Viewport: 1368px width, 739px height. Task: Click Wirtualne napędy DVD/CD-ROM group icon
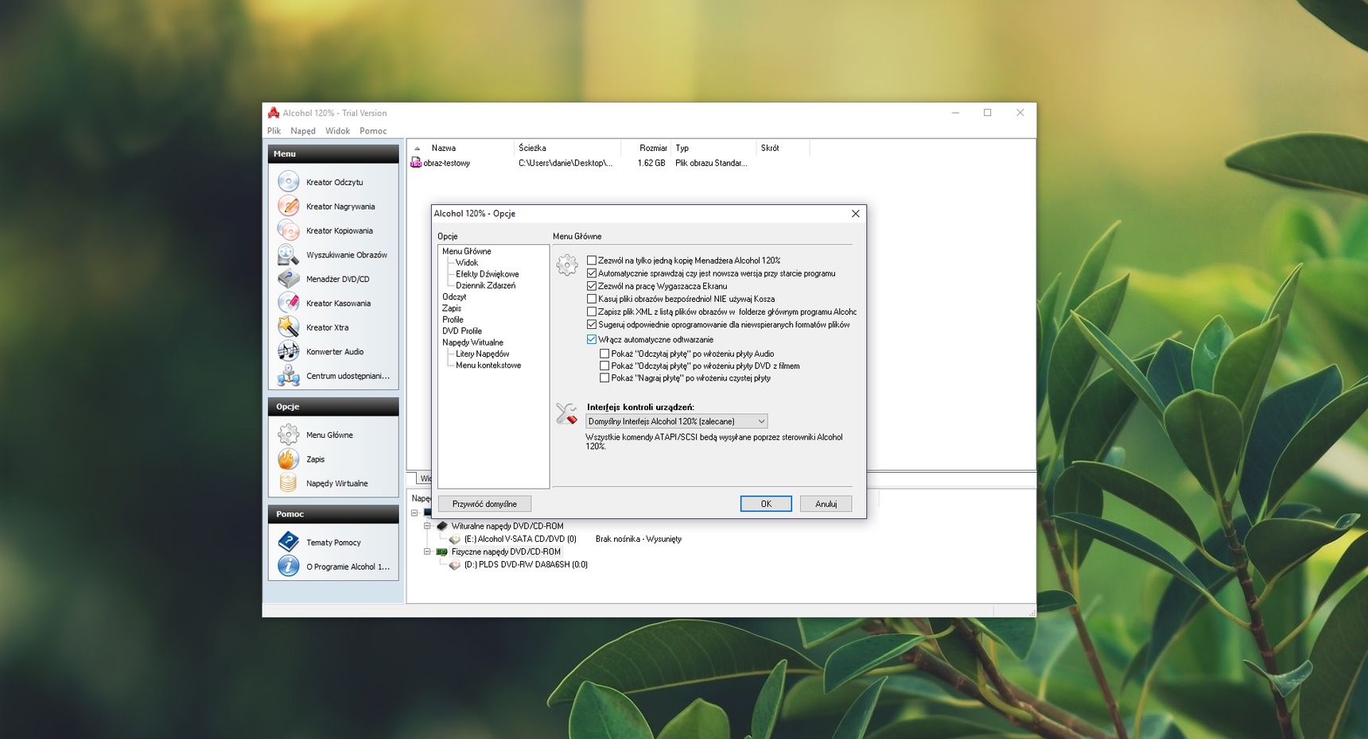pyautogui.click(x=442, y=526)
